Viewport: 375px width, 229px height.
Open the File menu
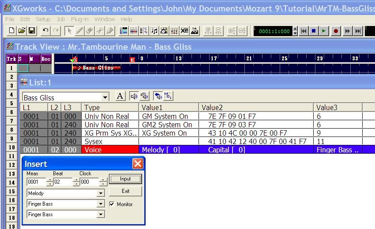click(x=10, y=19)
